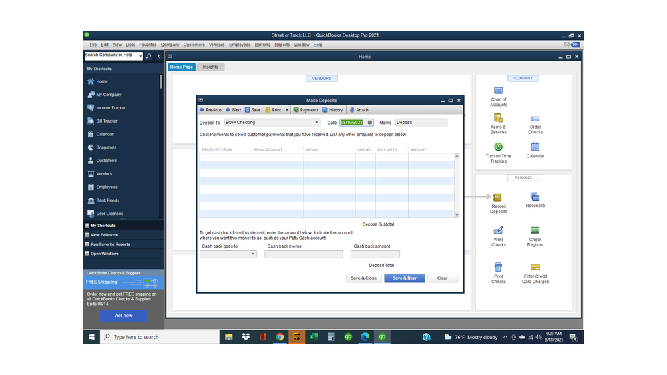This screenshot has height=375, width=667.
Task: Open View Balances section
Action: [x=124, y=235]
